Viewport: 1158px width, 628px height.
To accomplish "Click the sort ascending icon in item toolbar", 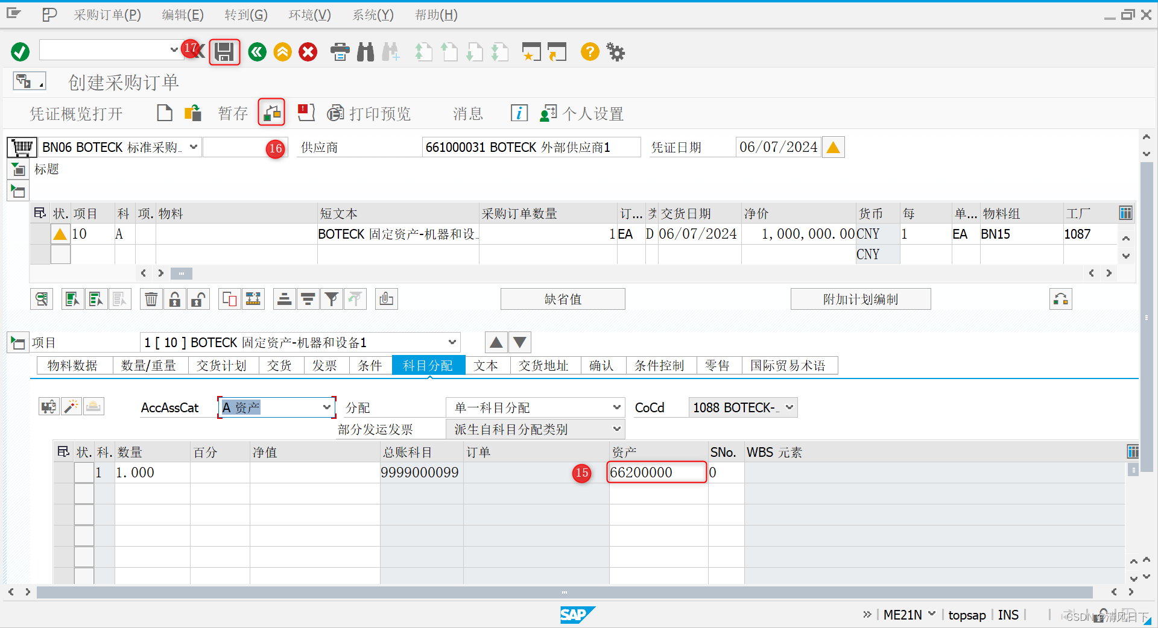I will coord(285,299).
